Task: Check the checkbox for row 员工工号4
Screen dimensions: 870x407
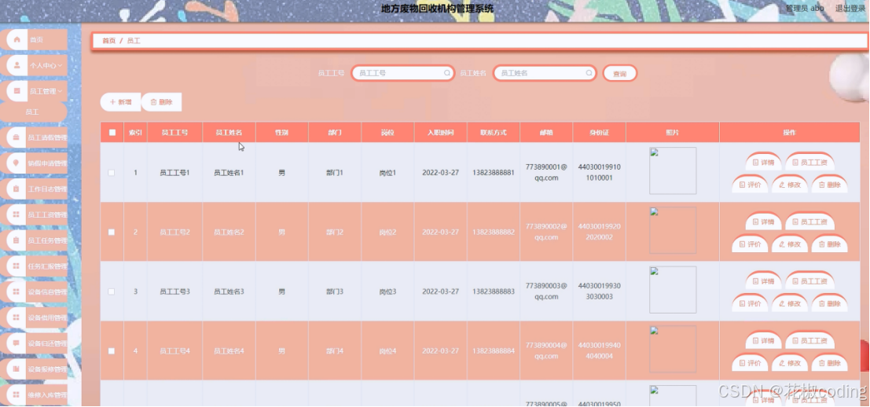Action: (112, 351)
